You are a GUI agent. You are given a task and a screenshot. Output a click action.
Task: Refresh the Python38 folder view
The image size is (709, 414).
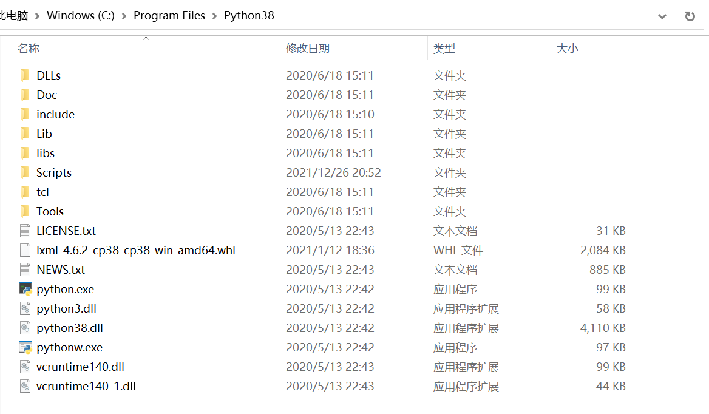pyautogui.click(x=690, y=16)
